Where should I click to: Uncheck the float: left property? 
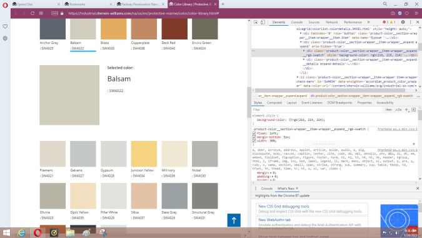[254, 133]
